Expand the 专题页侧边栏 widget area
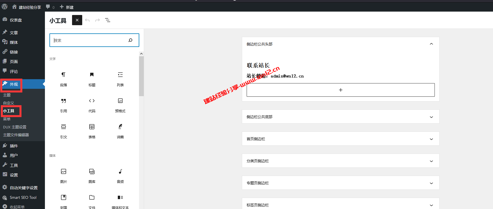Viewport: 493px width, 209px height. pos(340,183)
